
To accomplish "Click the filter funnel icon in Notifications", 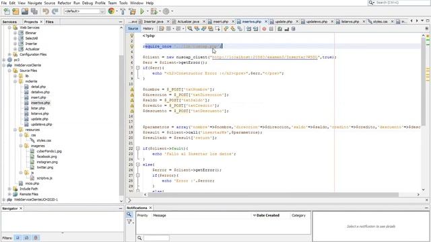I will (129, 221).
